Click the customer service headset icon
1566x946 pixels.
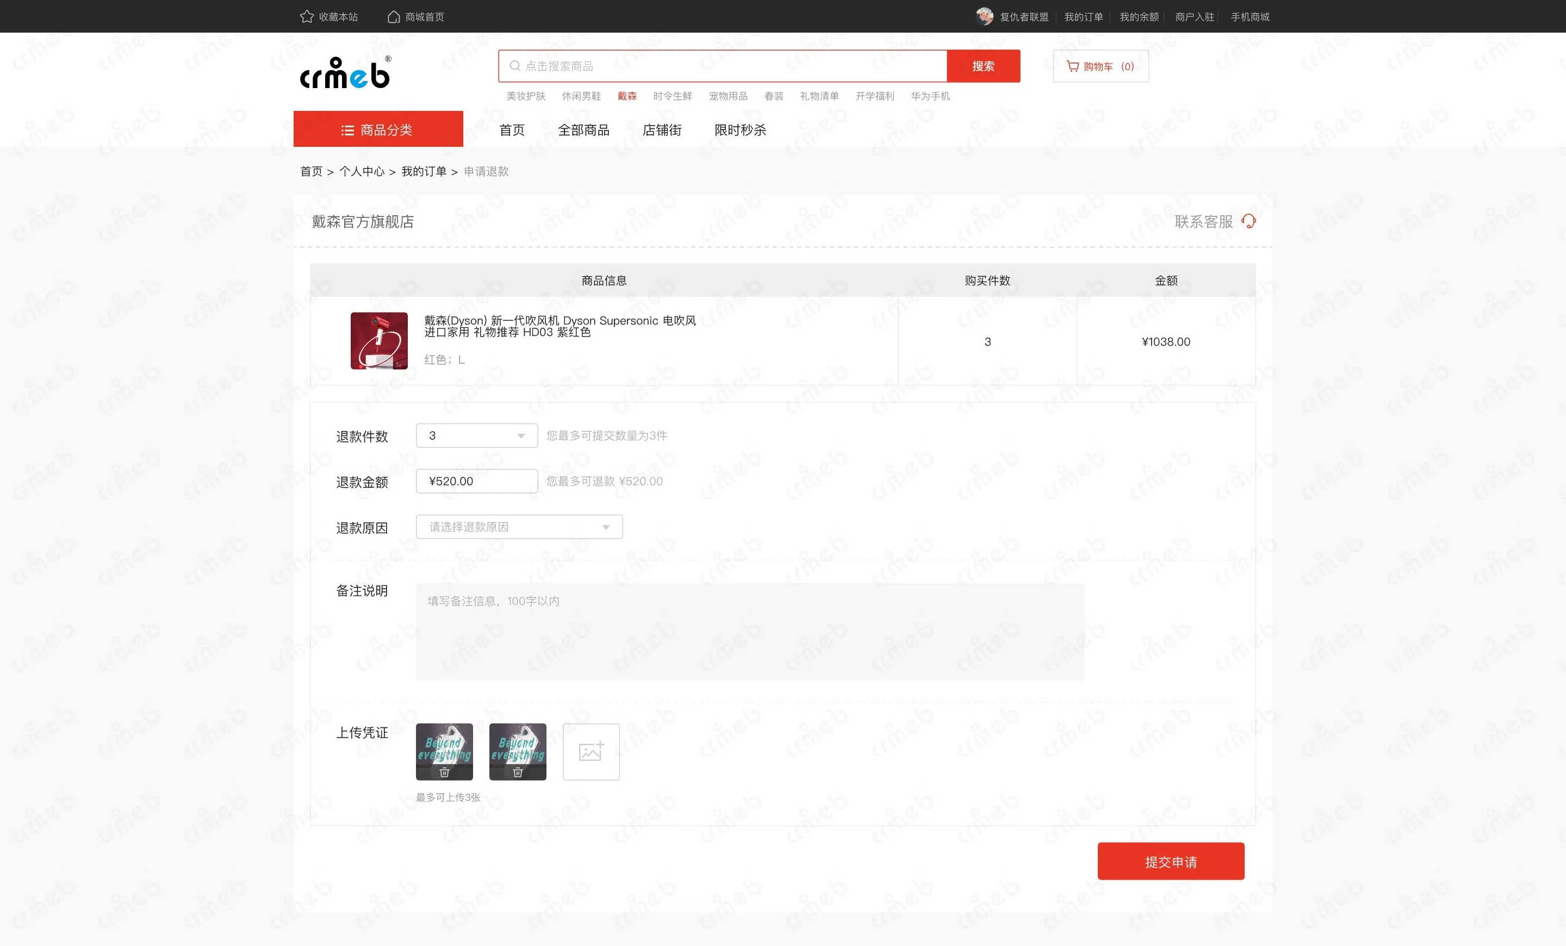1248,221
